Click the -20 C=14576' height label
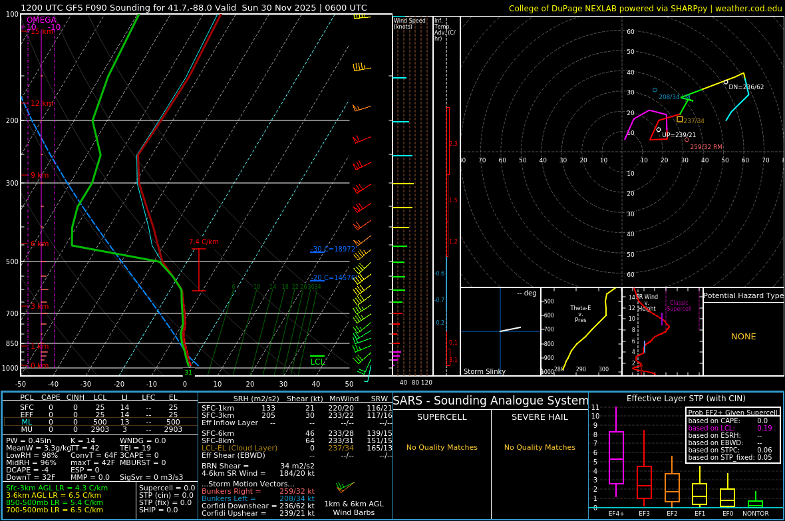The height and width of the screenshot is (521, 785). tap(333, 277)
